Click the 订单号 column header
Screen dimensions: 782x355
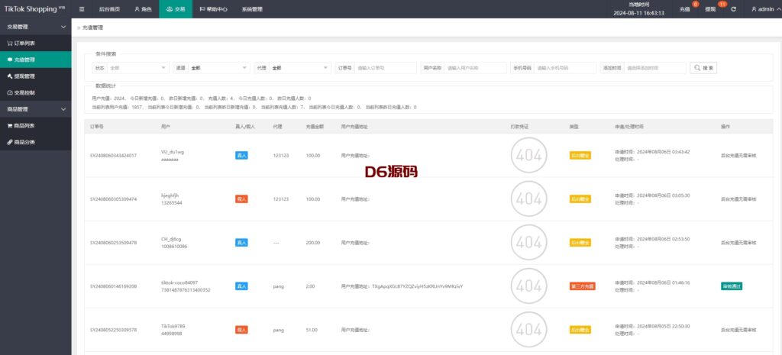point(97,127)
